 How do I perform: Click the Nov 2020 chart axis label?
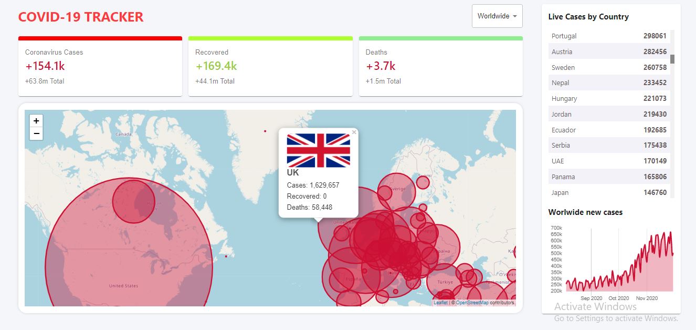pyautogui.click(x=647, y=298)
